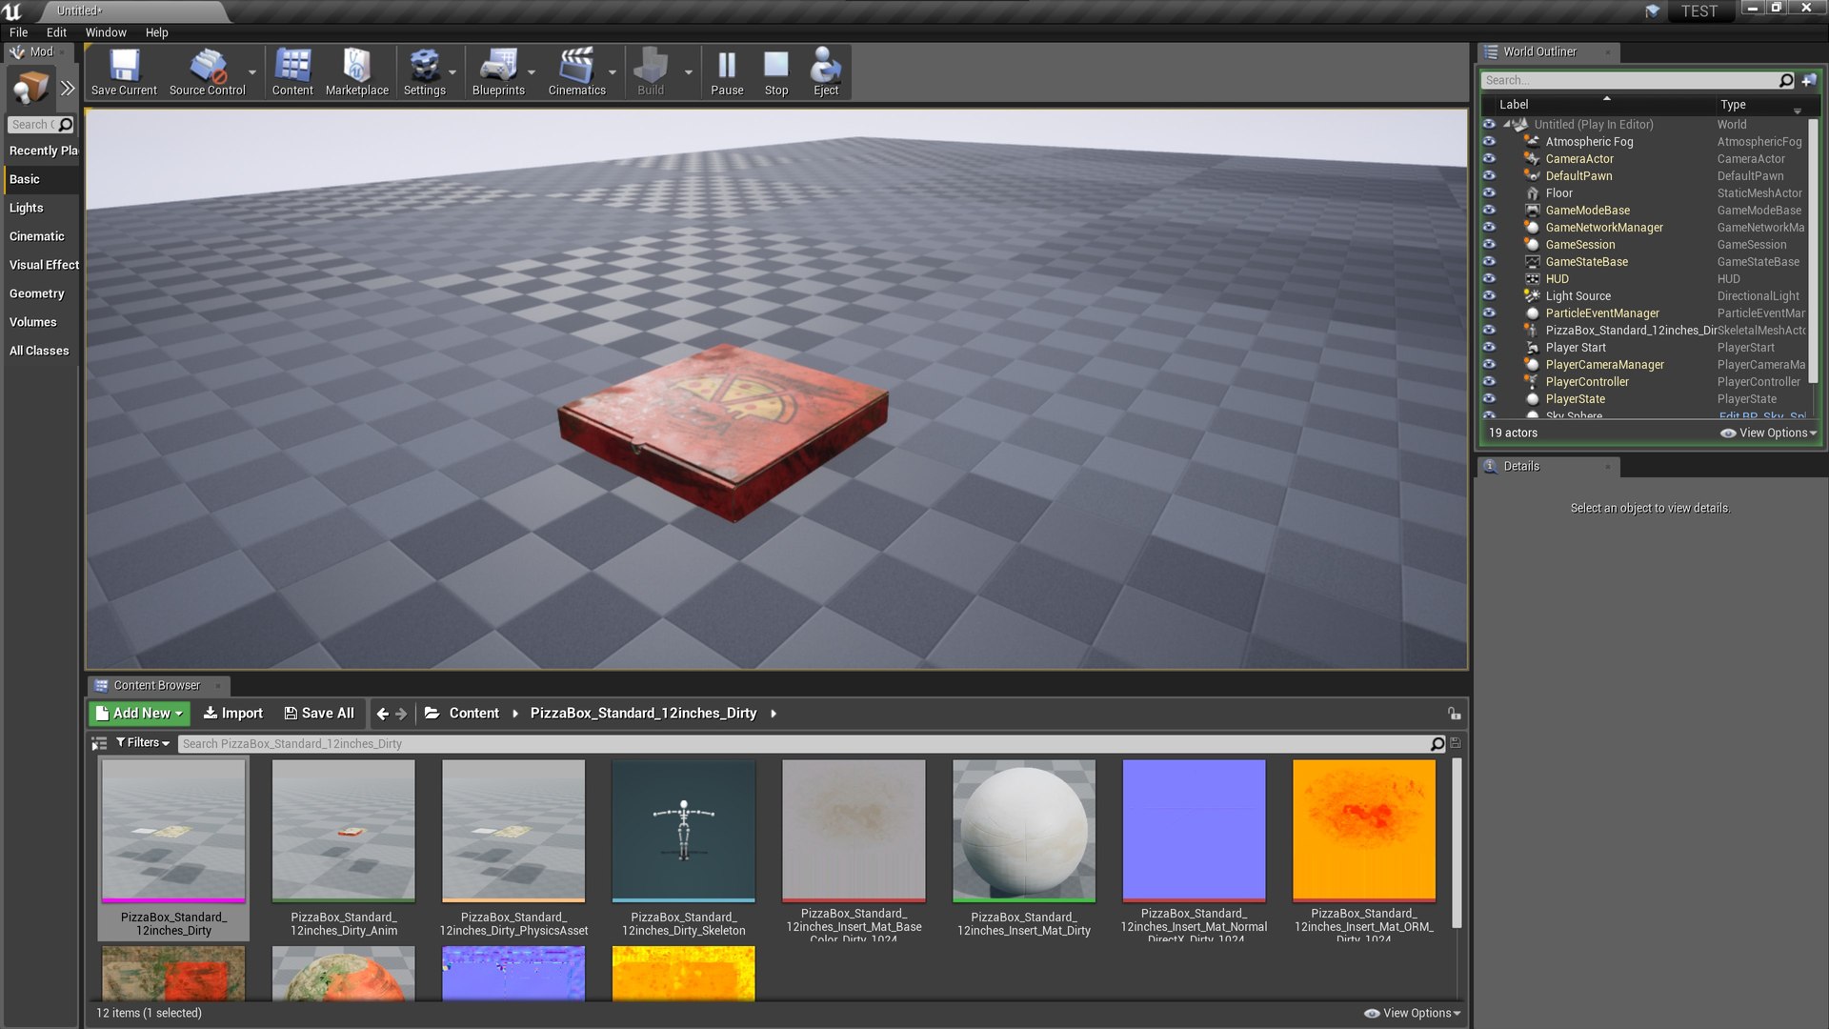Open the Build options dropdown arrow
The image size is (1829, 1029).
(x=689, y=72)
